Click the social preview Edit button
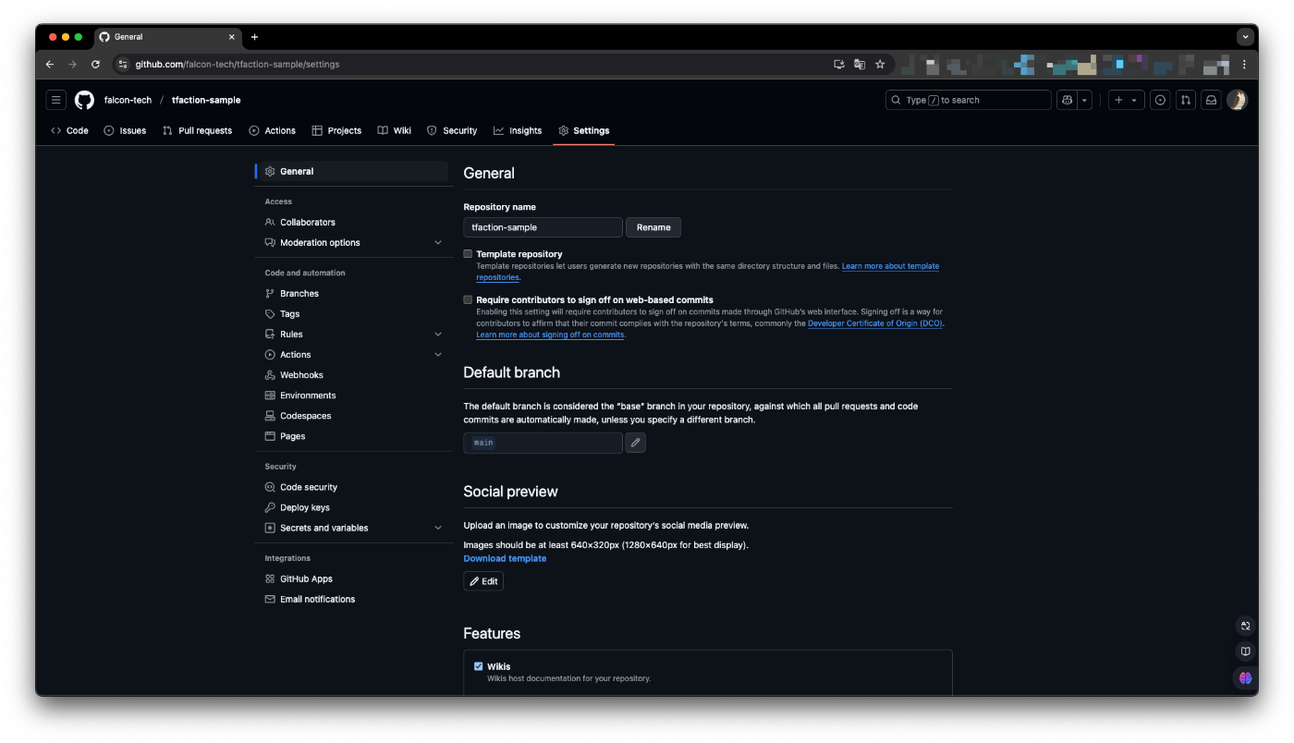The height and width of the screenshot is (743, 1294). [x=483, y=581]
